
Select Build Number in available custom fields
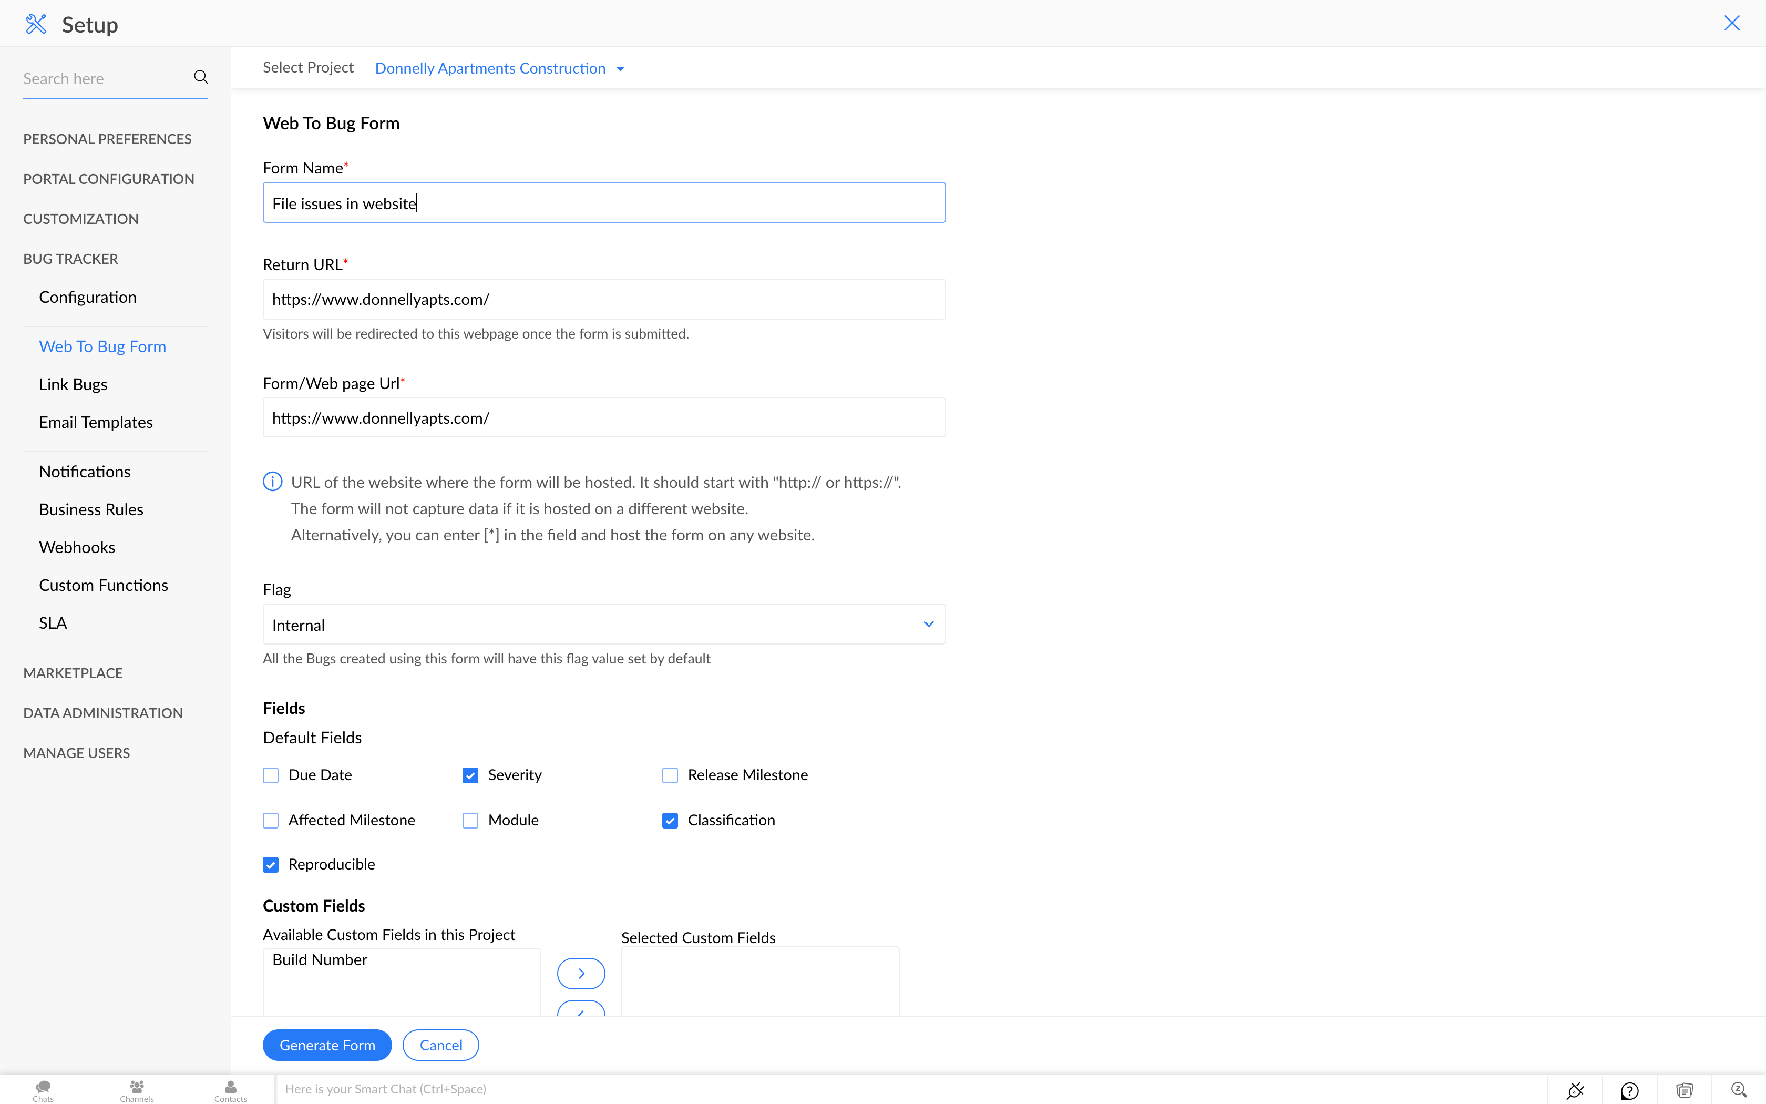(320, 960)
